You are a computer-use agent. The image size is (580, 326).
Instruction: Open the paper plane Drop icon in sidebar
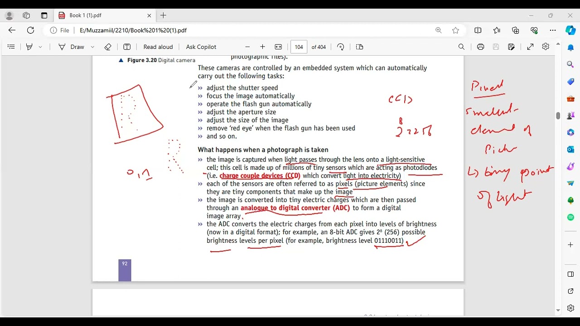[x=570, y=183]
